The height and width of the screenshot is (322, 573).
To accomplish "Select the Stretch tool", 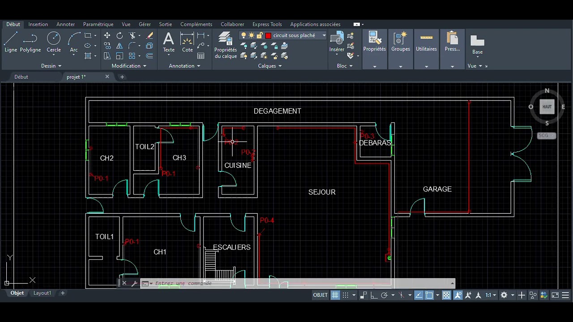I will coord(107,56).
